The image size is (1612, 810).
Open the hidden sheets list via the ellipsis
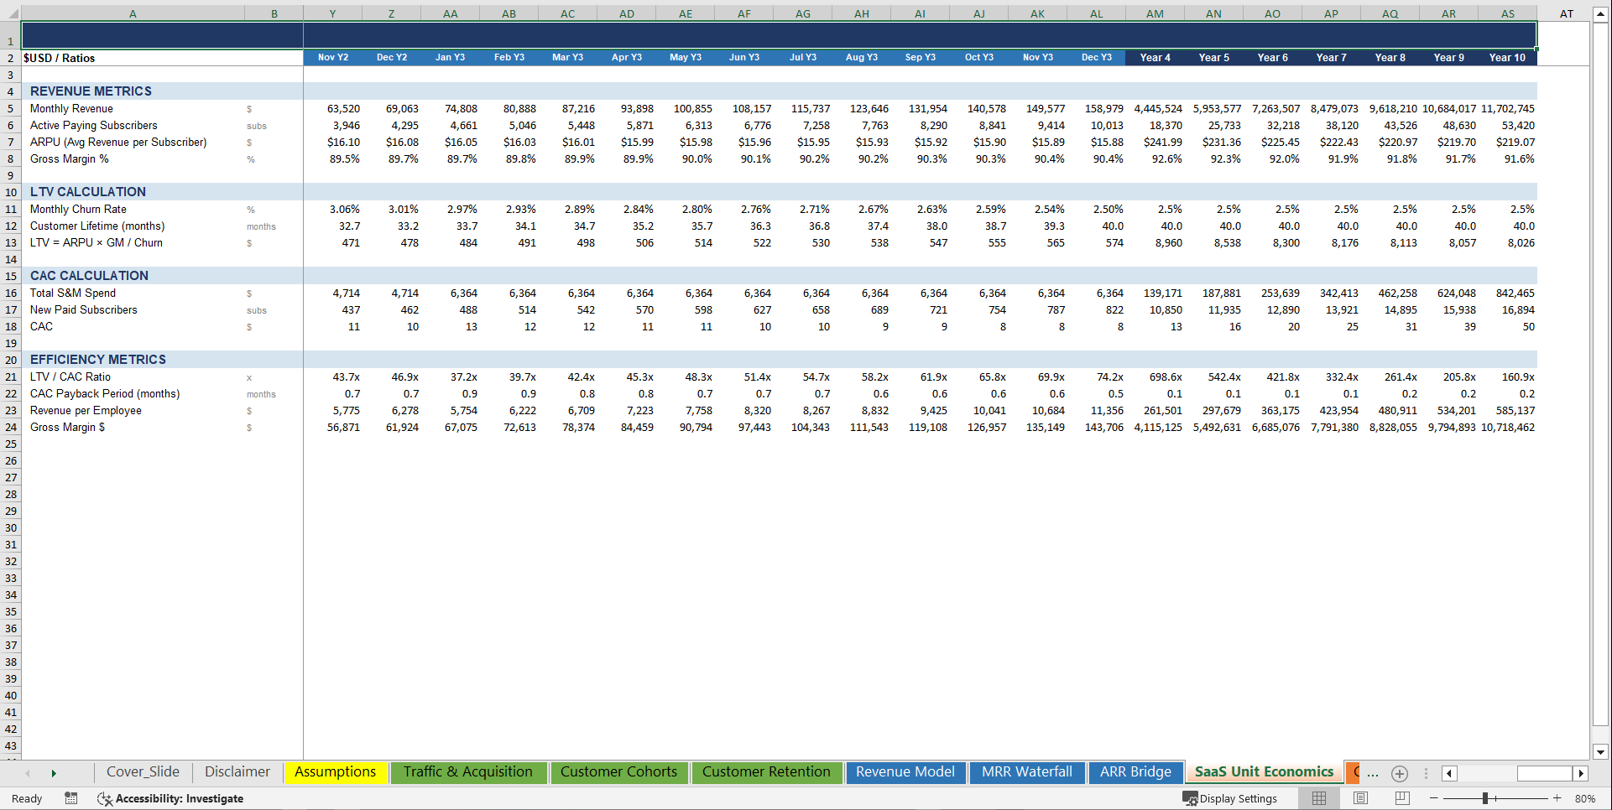click(x=1371, y=773)
